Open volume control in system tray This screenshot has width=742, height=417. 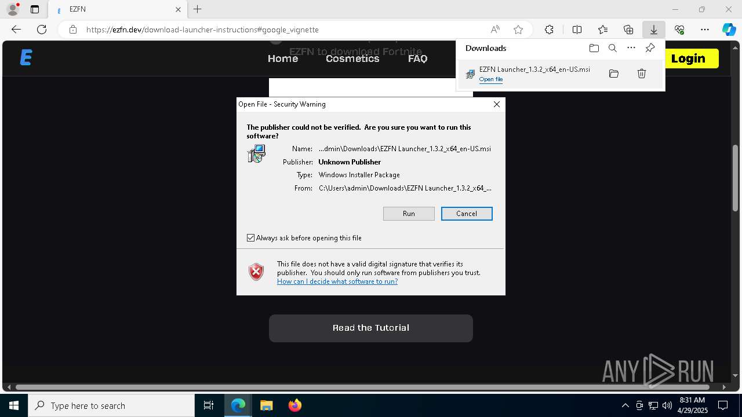(x=667, y=405)
